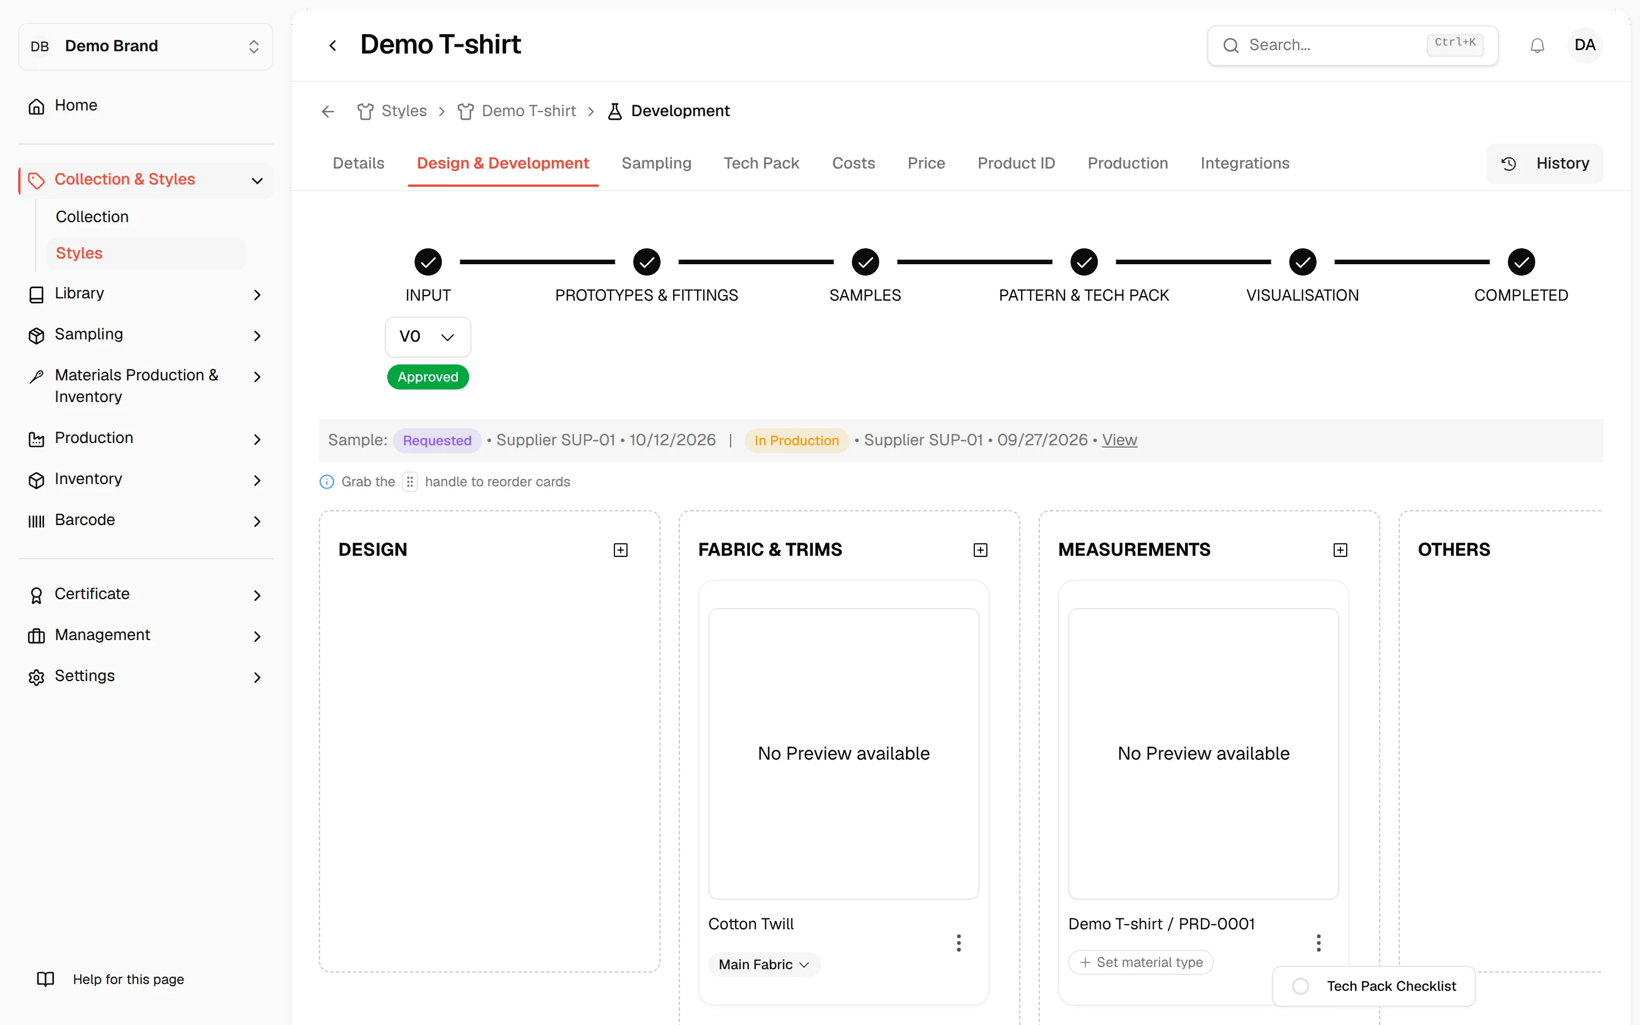Switch to the Details tab
Image resolution: width=1640 pixels, height=1025 pixels.
click(x=359, y=163)
